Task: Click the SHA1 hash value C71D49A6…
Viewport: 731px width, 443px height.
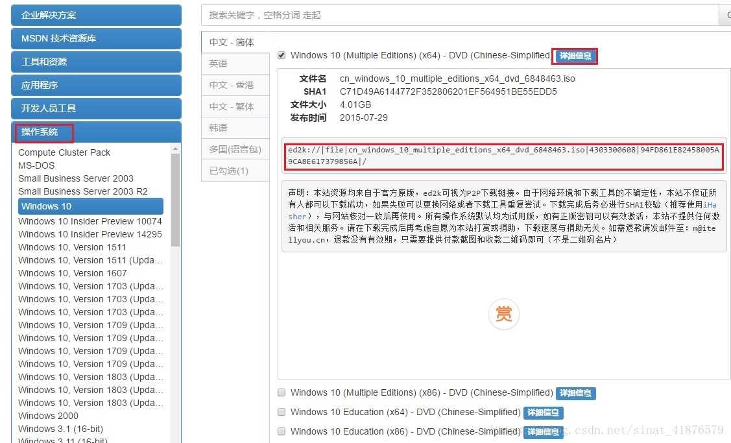Action: coord(448,92)
